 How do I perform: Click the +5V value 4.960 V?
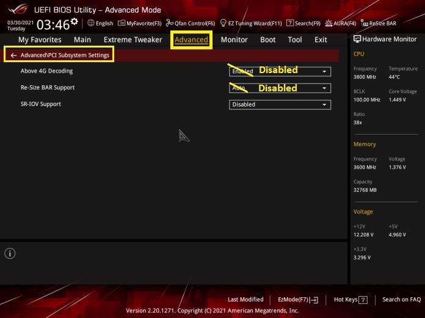click(397, 235)
